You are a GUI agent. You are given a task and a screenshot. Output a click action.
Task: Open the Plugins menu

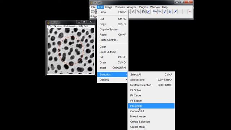(x=143, y=7)
